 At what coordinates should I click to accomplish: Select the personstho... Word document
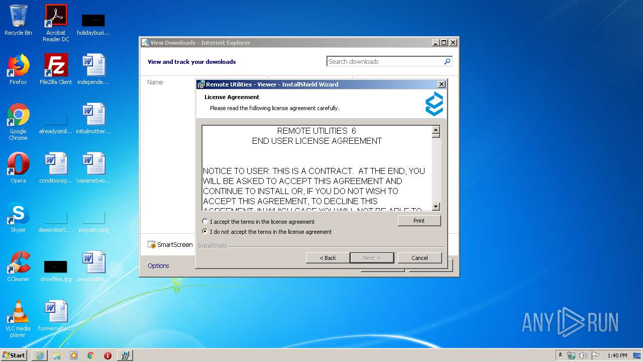[x=93, y=266]
